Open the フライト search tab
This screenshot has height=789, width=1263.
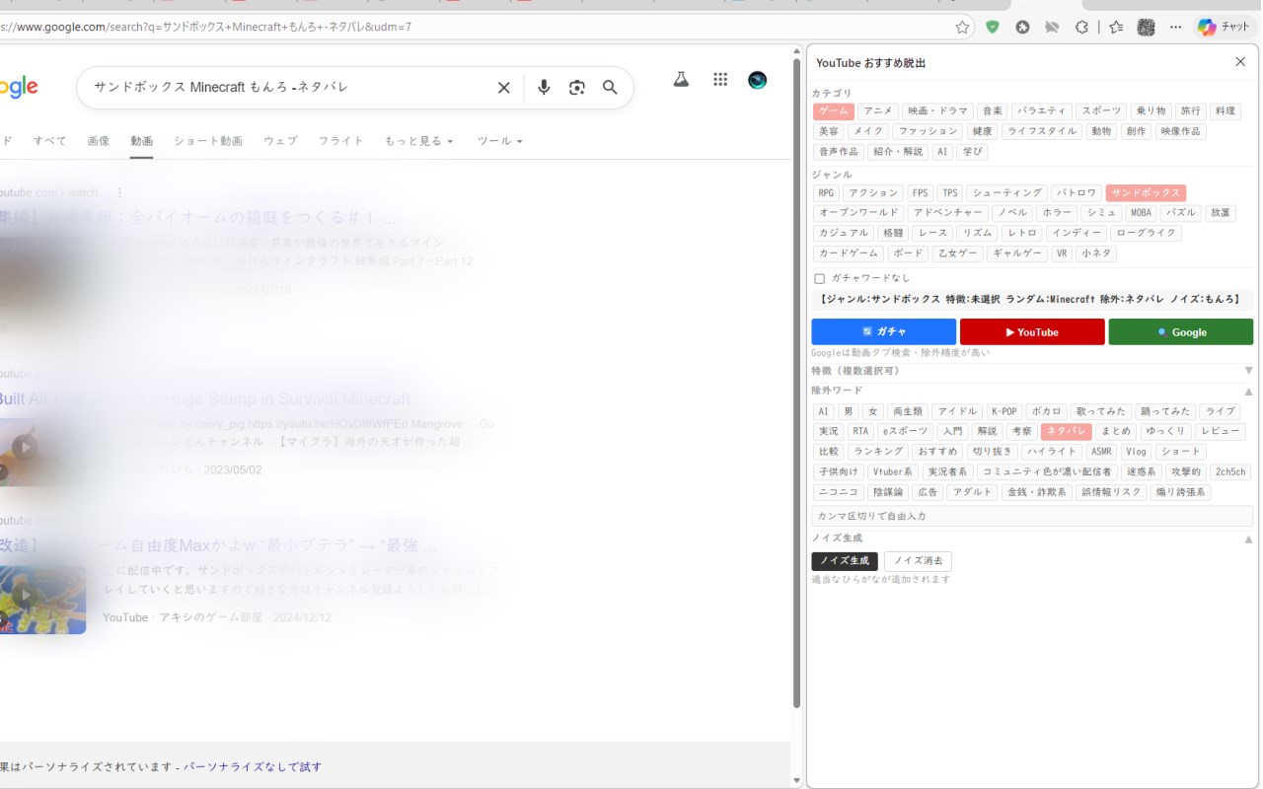point(341,141)
